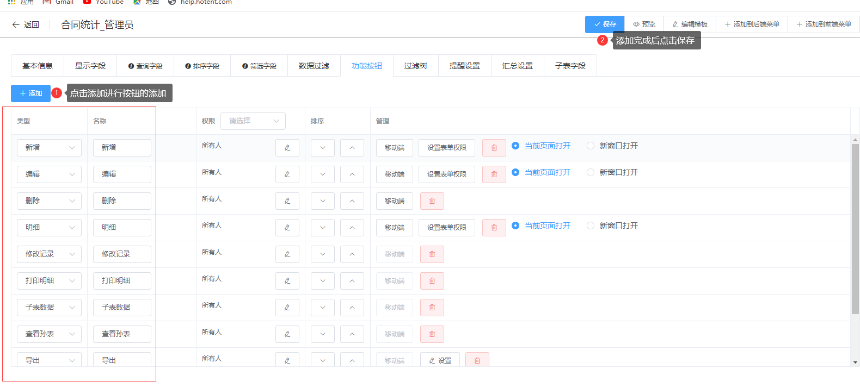
Task: Select 新窗口打开 for the 明细 row
Action: (591, 226)
